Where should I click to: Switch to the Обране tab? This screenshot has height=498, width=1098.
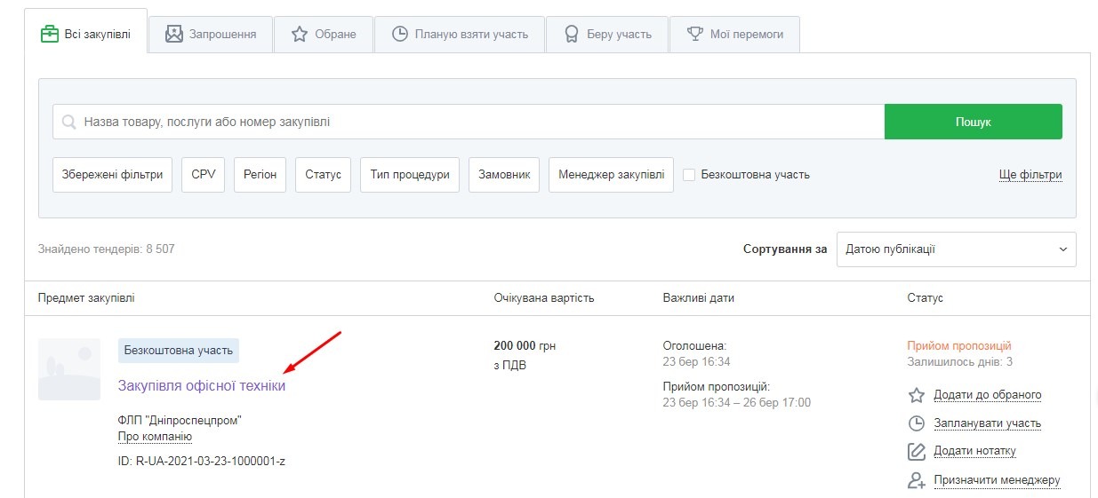click(324, 35)
